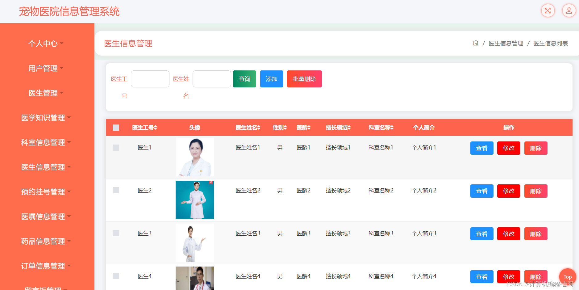Expand the 医生管理 sidebar menu
The width and height of the screenshot is (579, 290).
46,93
